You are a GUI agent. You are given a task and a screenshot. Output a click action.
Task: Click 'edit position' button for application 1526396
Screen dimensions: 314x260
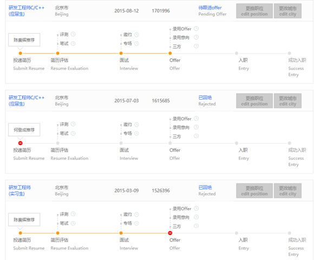(x=254, y=191)
